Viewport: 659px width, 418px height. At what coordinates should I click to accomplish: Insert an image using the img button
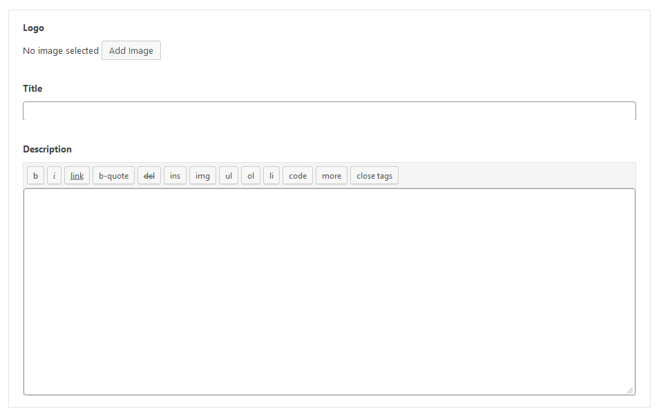[202, 175]
